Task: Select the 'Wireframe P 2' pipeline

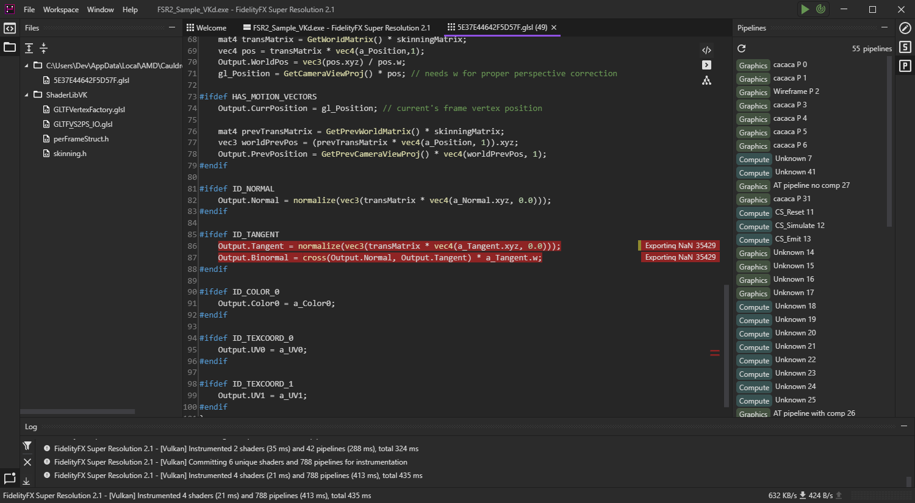Action: pos(795,91)
